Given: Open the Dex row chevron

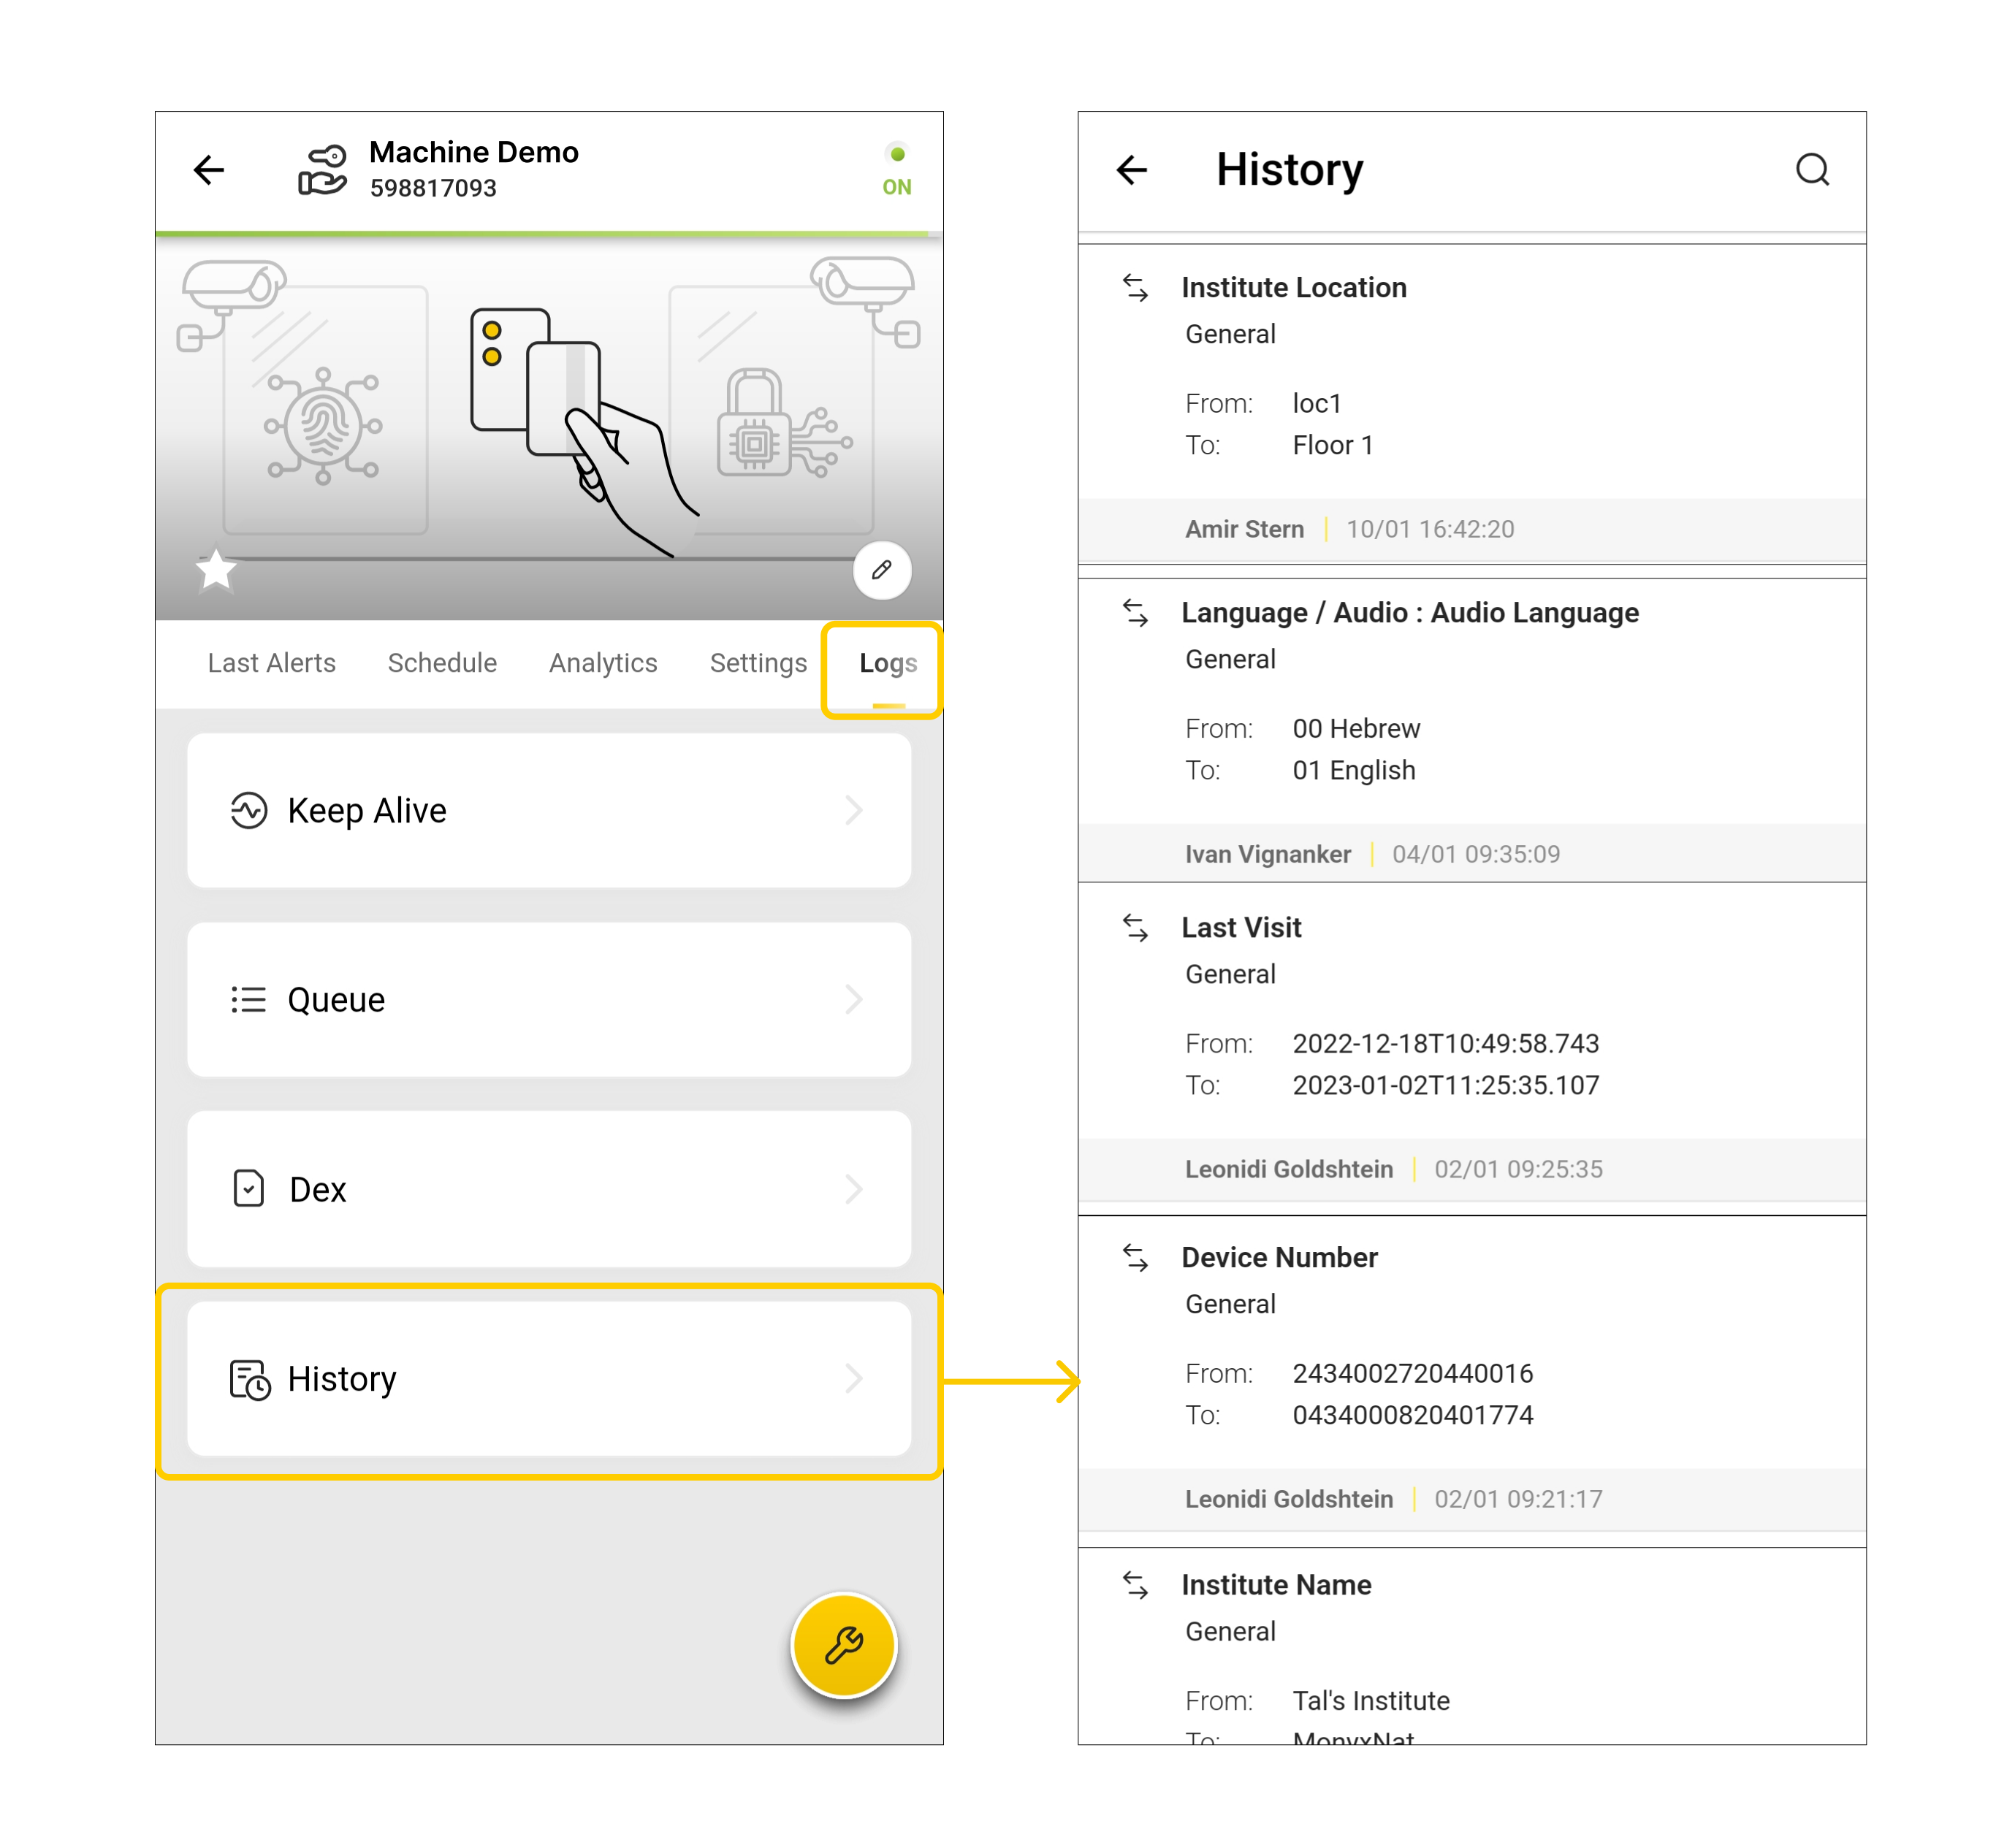Looking at the screenshot, I should coord(853,1188).
